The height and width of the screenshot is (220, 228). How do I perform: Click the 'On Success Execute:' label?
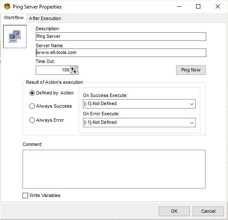click(x=105, y=95)
